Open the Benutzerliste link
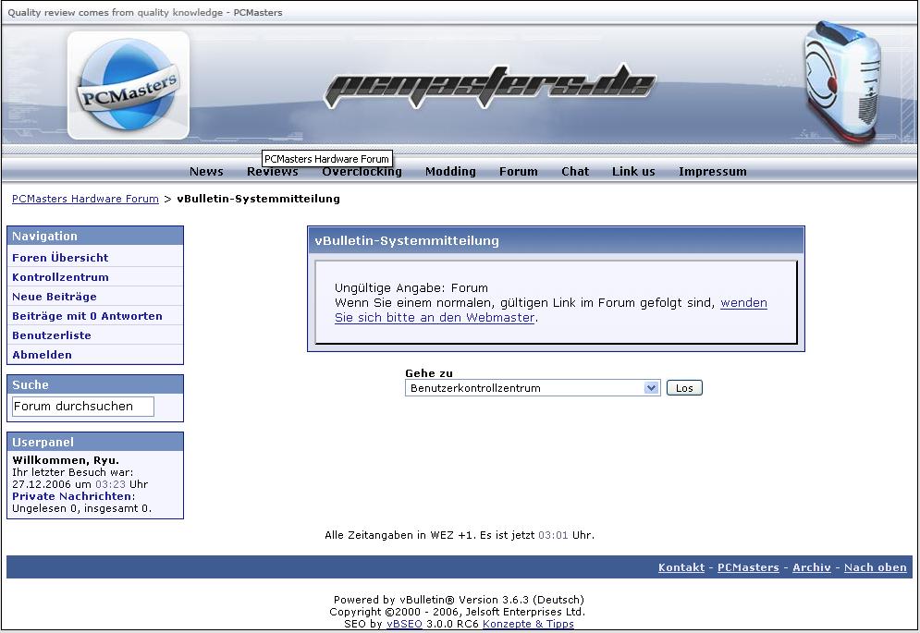 click(52, 335)
